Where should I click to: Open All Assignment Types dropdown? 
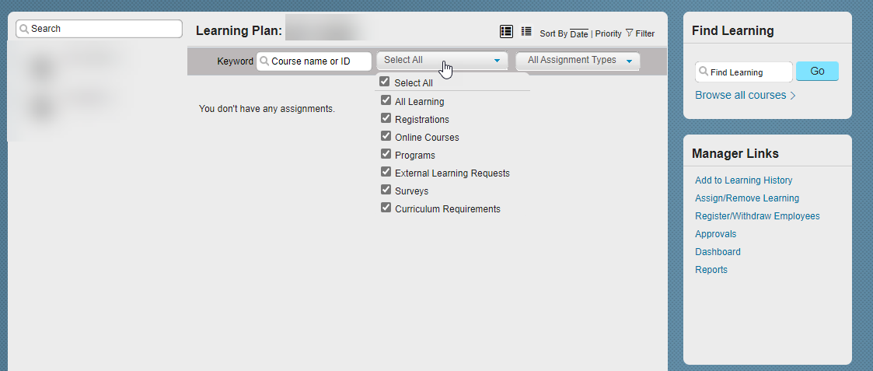click(578, 60)
